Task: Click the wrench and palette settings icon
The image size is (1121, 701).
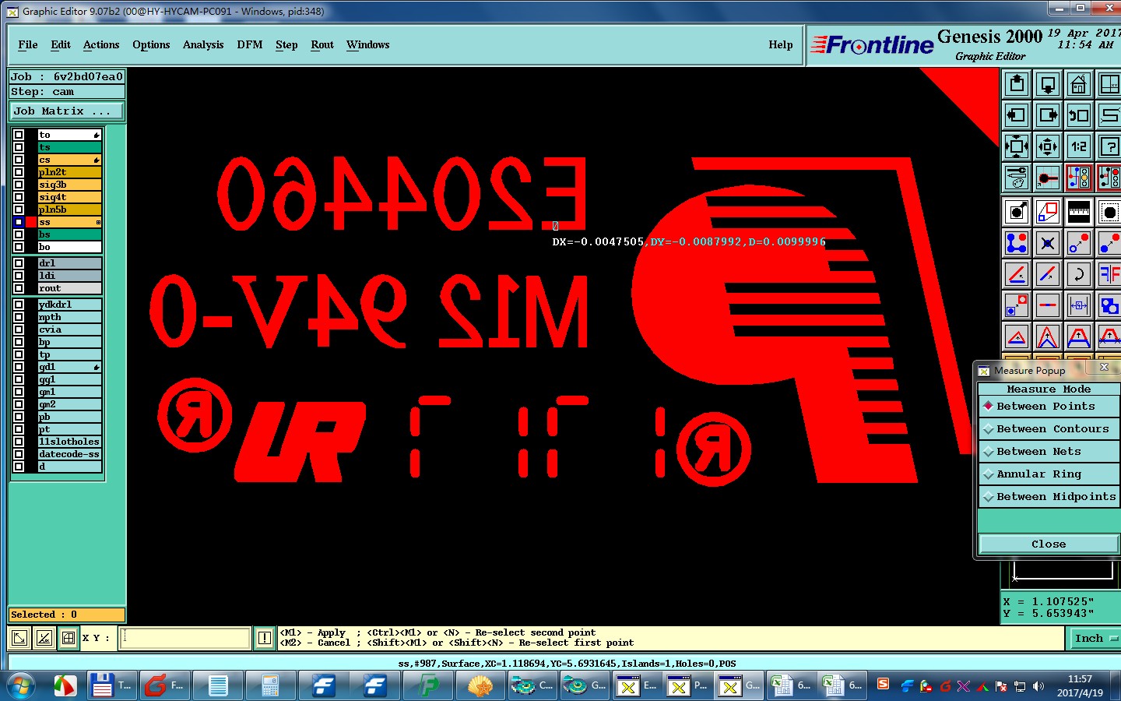Action: coord(1017,178)
